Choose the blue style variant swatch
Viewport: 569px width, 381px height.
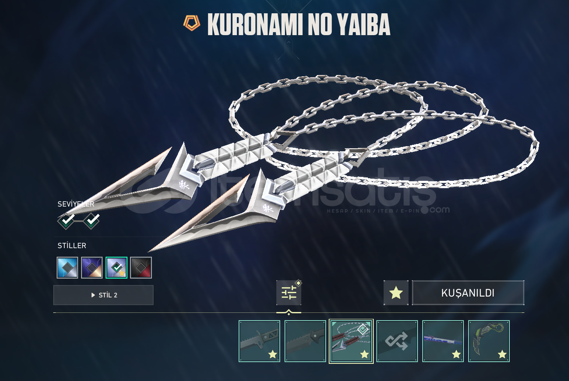pos(67,268)
